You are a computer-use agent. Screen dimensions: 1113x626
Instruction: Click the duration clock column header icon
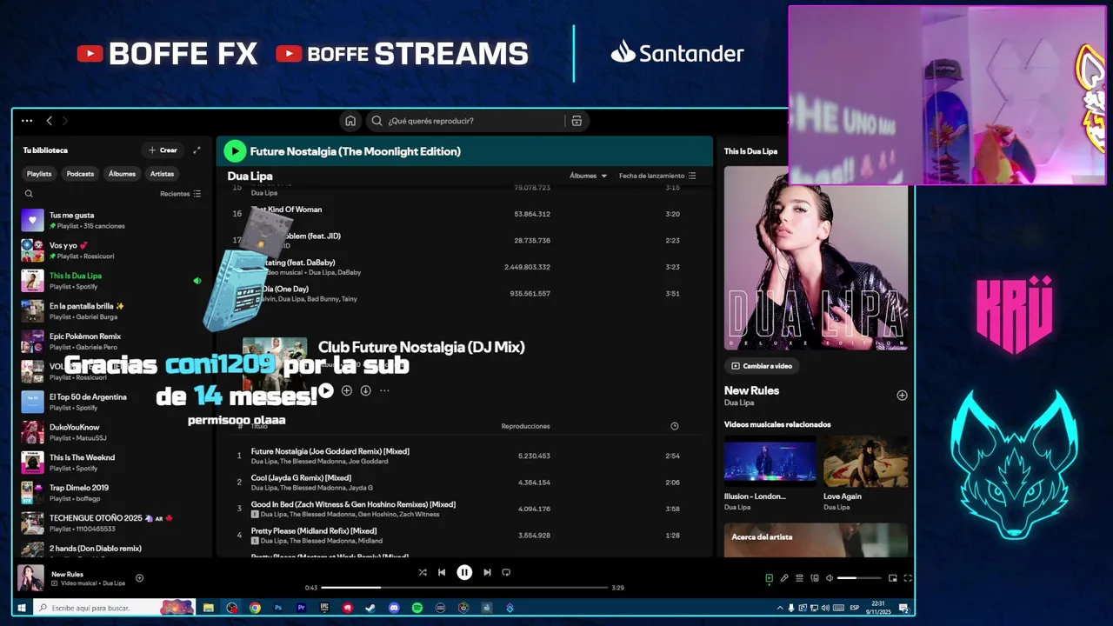[675, 426]
